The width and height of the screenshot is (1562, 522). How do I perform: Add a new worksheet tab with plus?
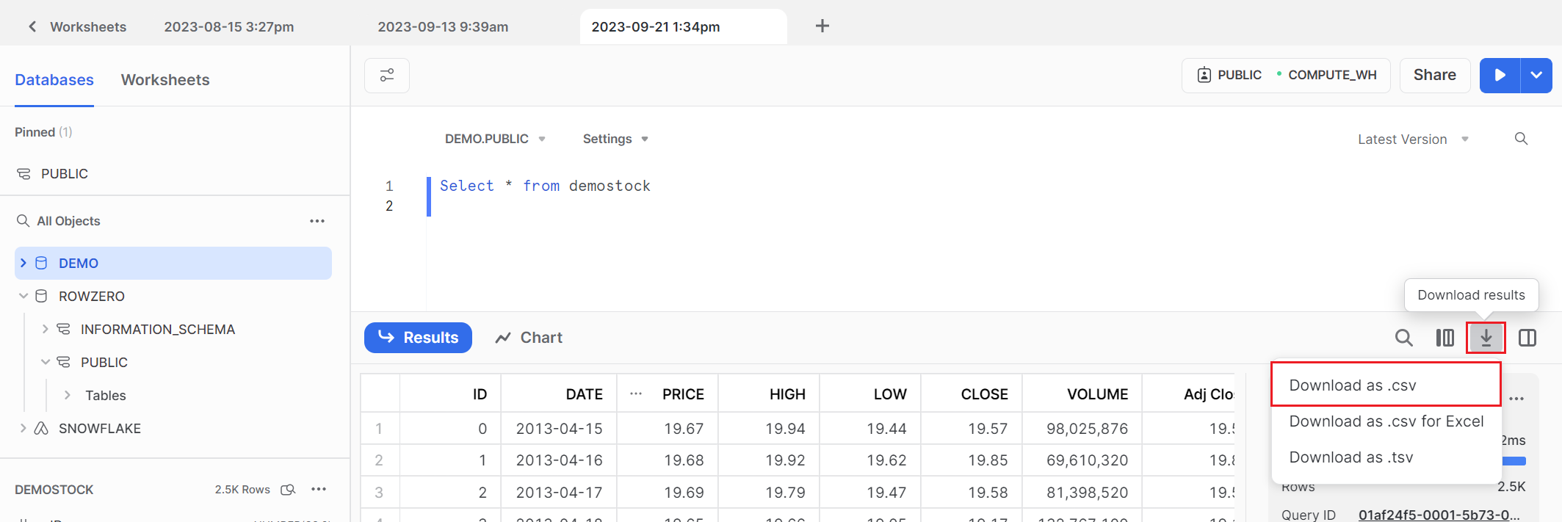(822, 26)
